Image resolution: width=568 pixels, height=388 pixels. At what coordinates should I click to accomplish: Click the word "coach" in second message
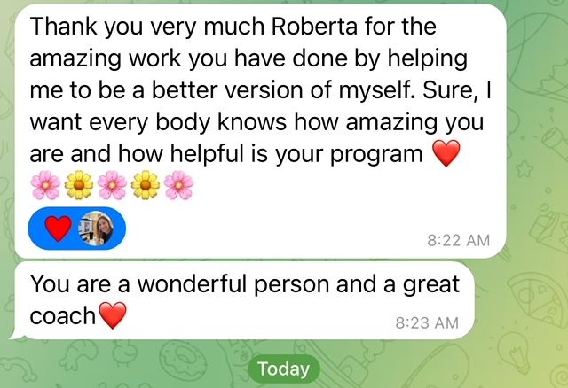(x=62, y=315)
